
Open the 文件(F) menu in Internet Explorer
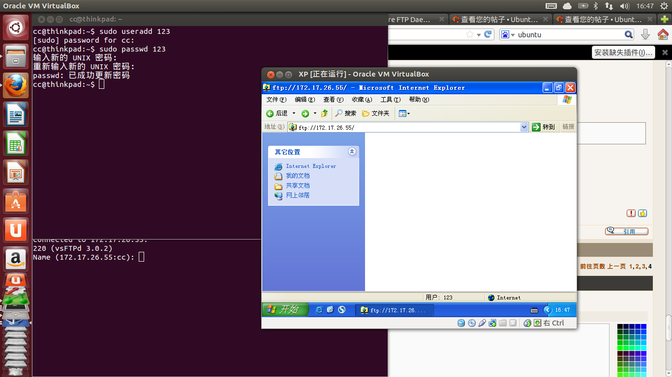276,100
